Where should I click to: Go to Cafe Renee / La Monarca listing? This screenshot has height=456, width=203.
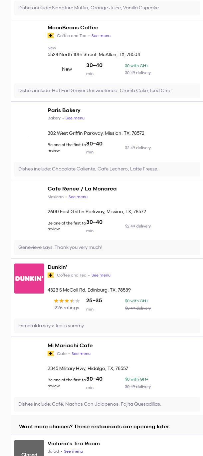pos(82,189)
